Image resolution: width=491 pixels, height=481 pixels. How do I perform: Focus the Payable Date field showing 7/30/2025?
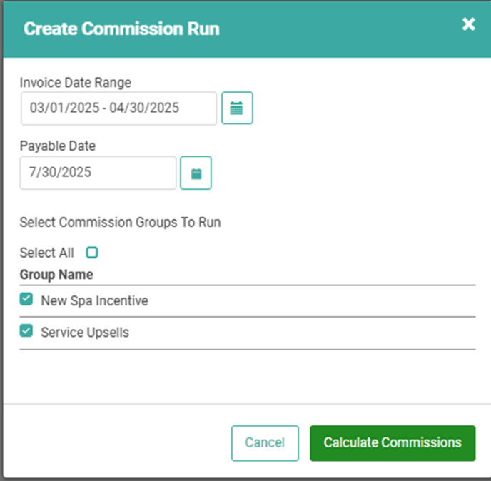pos(98,173)
